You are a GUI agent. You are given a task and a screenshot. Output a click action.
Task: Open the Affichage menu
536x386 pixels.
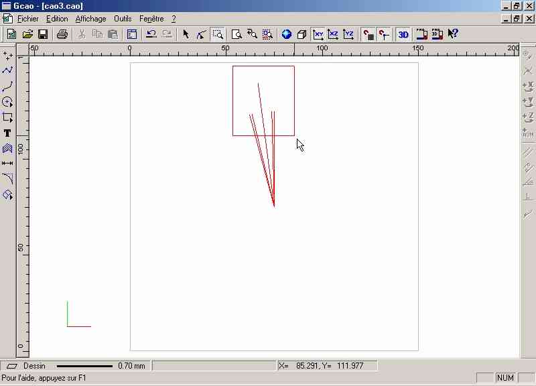[90, 19]
